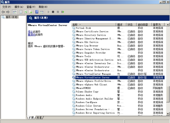Click gear icon beside VMware Tools
The height and width of the screenshot is (123, 170).
[74, 56]
